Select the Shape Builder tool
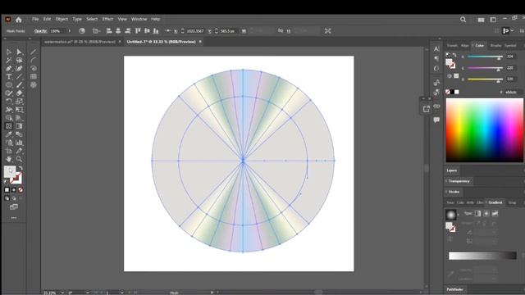Screen dimensions: 525x295 coord(9,118)
